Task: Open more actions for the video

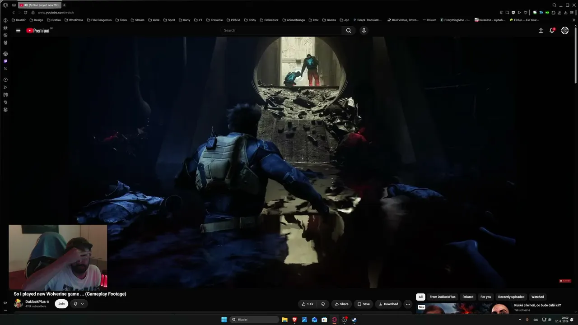Action: point(408,304)
